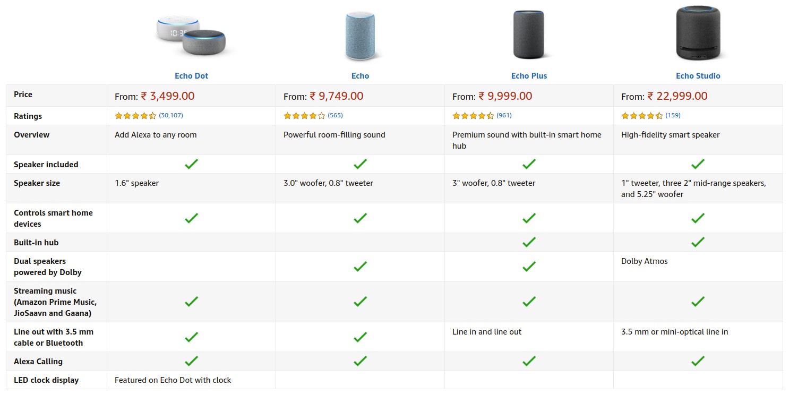
Task: Click Echo Dot Alexa Calling checkmark
Action: pos(191,361)
